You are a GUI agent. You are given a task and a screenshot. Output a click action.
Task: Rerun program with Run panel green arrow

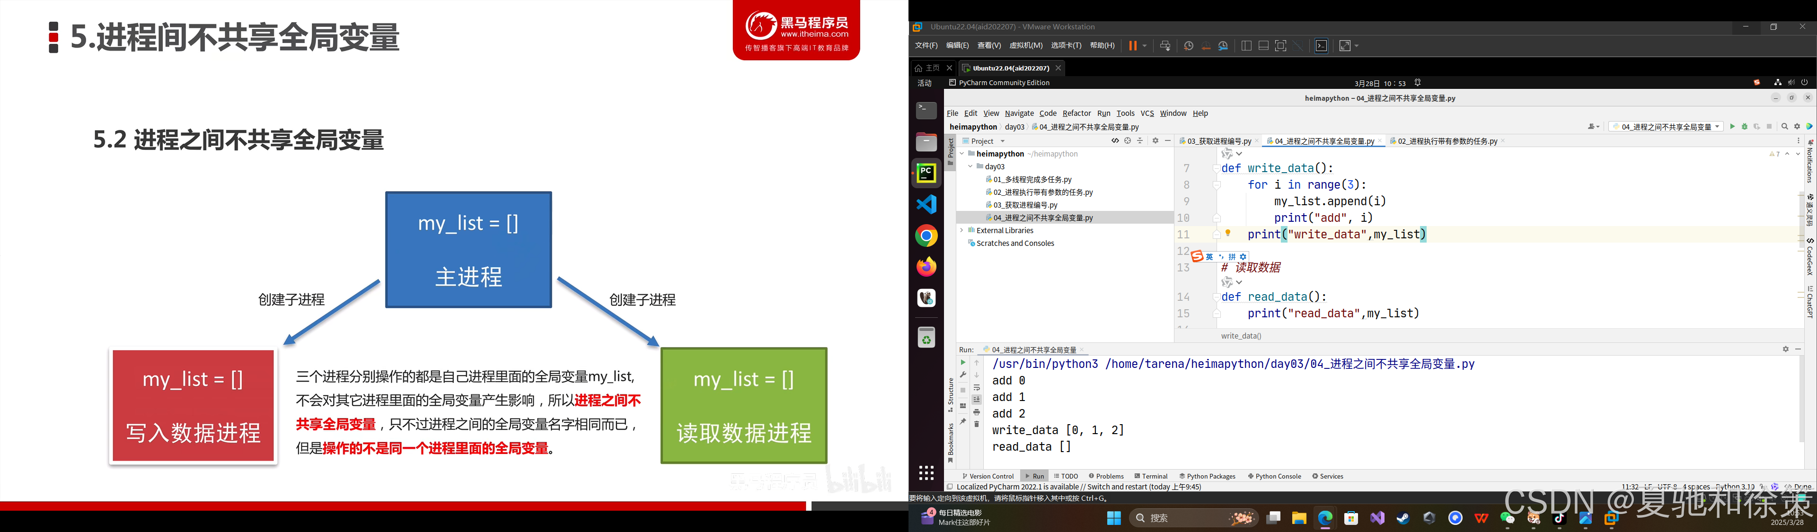pyautogui.click(x=963, y=363)
